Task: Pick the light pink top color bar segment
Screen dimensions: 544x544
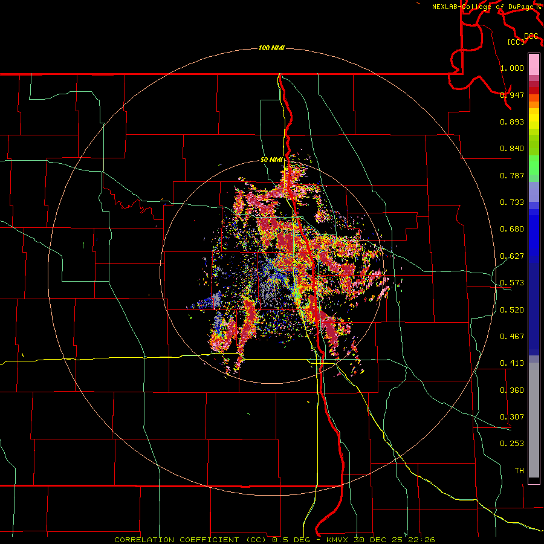Action: click(x=534, y=65)
